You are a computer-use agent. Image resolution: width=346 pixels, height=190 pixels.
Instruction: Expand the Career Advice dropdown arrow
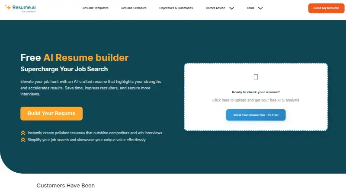(231, 8)
